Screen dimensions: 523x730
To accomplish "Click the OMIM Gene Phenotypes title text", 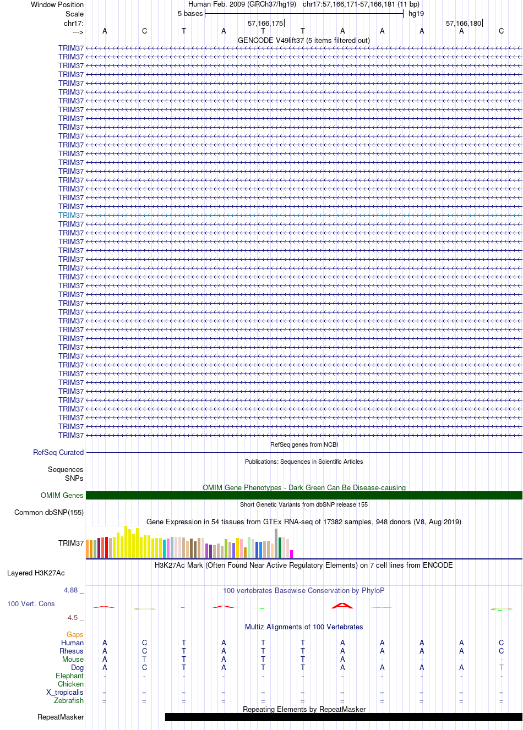I will point(304,487).
